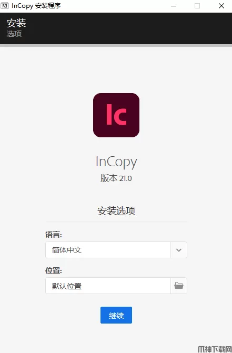
Task: Minimize the InCopy installer window
Action: click(x=174, y=6)
